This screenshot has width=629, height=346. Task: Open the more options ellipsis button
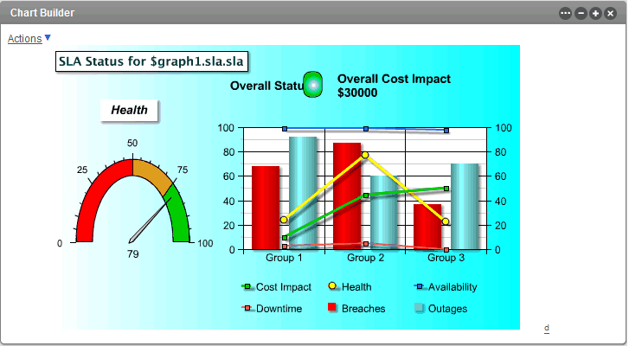565,13
